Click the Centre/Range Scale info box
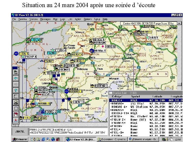 coord(149,23)
